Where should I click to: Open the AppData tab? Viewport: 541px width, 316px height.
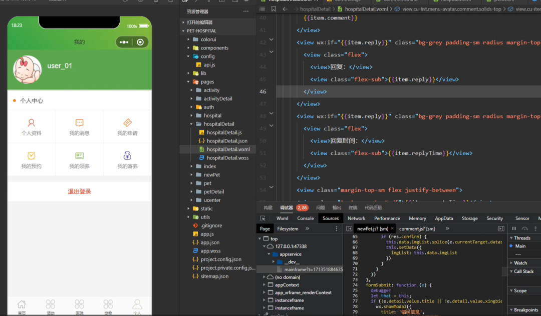click(x=444, y=218)
